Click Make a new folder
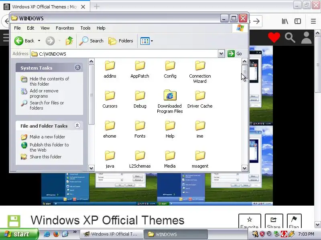The image size is (321, 240). click(43, 137)
